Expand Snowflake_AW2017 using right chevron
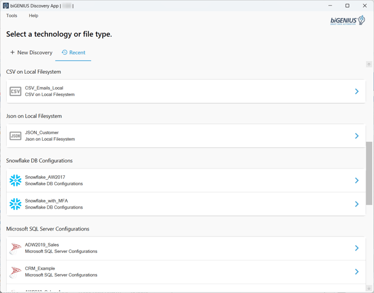 357,180
